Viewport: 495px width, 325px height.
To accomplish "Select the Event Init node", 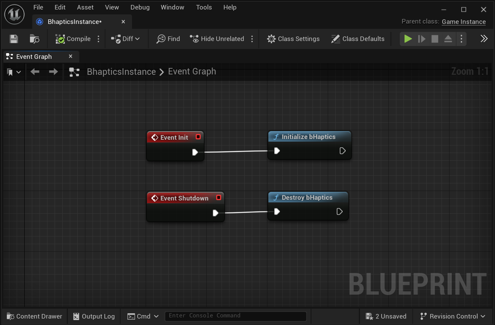I will pos(175,146).
